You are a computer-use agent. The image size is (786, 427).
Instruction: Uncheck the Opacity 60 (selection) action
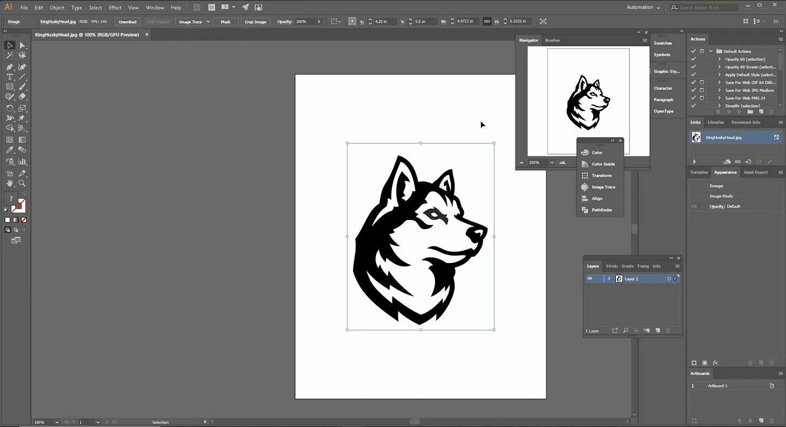pos(694,59)
